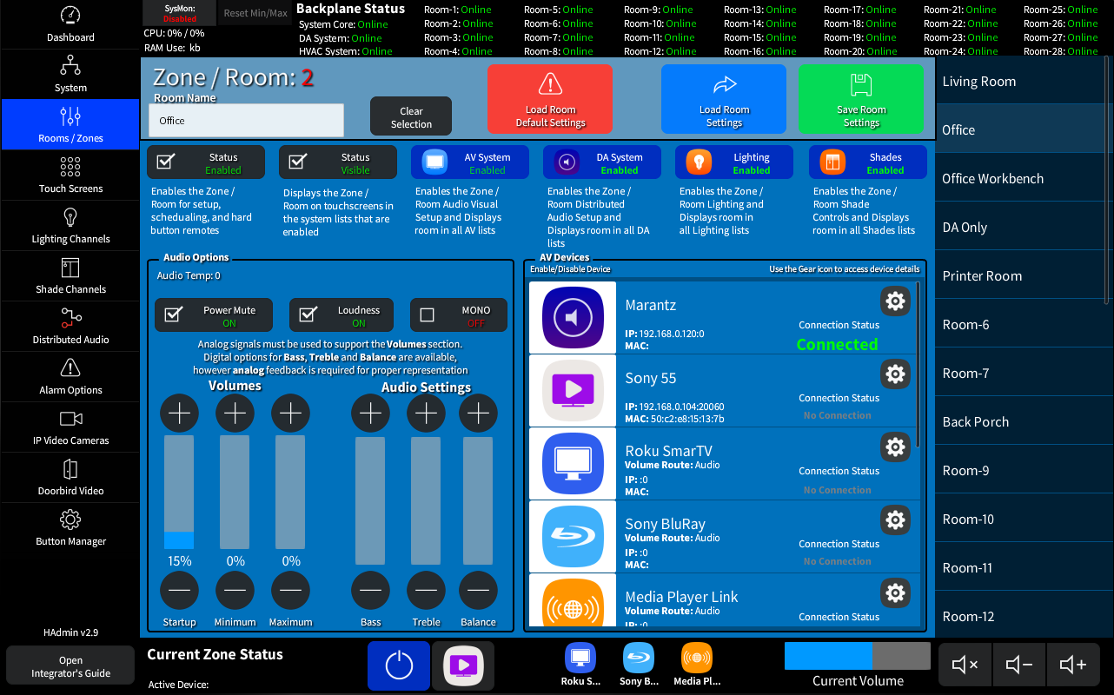Increase Minimum volume with plus button
Screen dimensions: 1114x695
point(235,414)
